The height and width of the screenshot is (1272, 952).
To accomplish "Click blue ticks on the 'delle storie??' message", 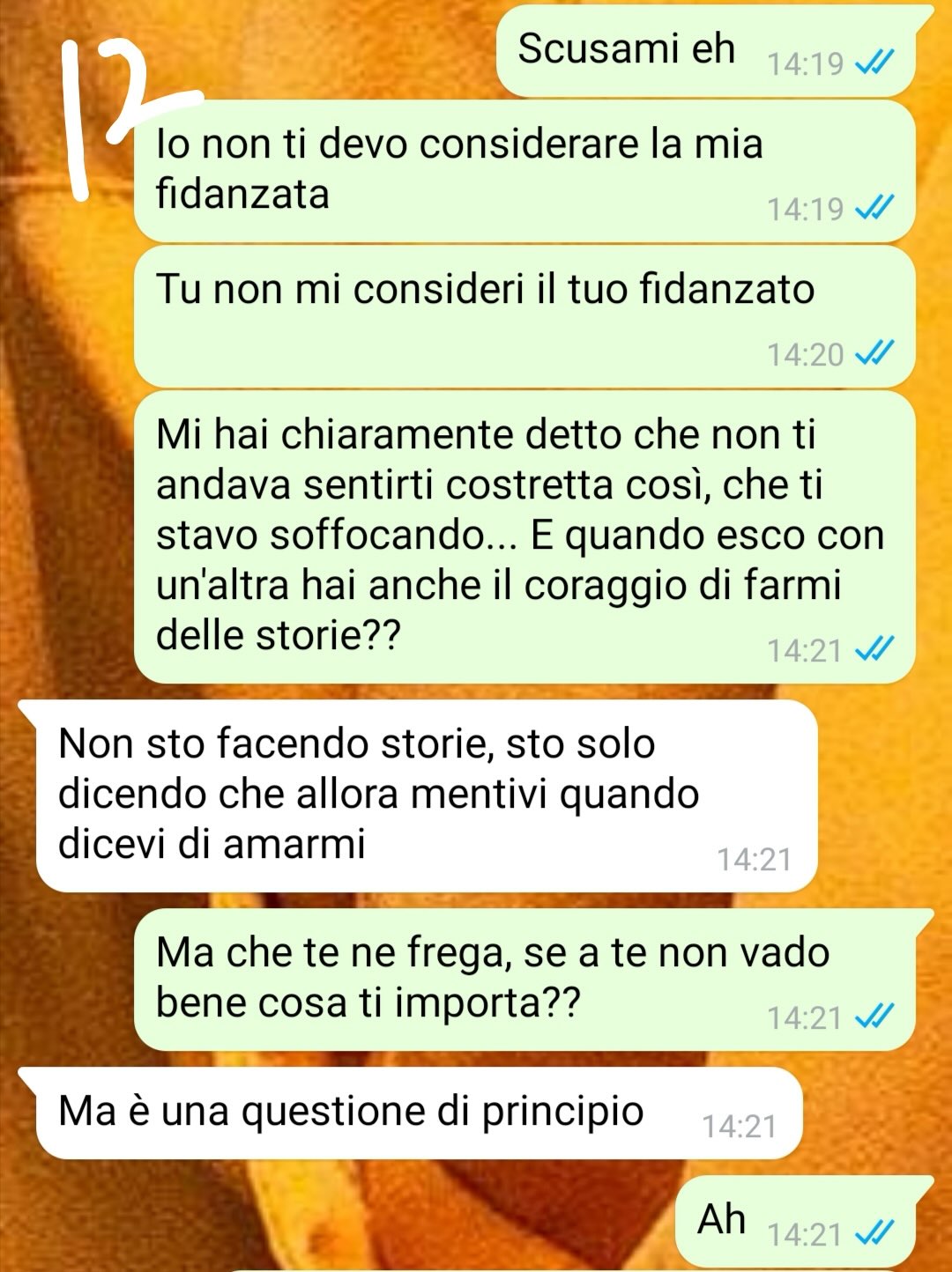I will pos(874,650).
